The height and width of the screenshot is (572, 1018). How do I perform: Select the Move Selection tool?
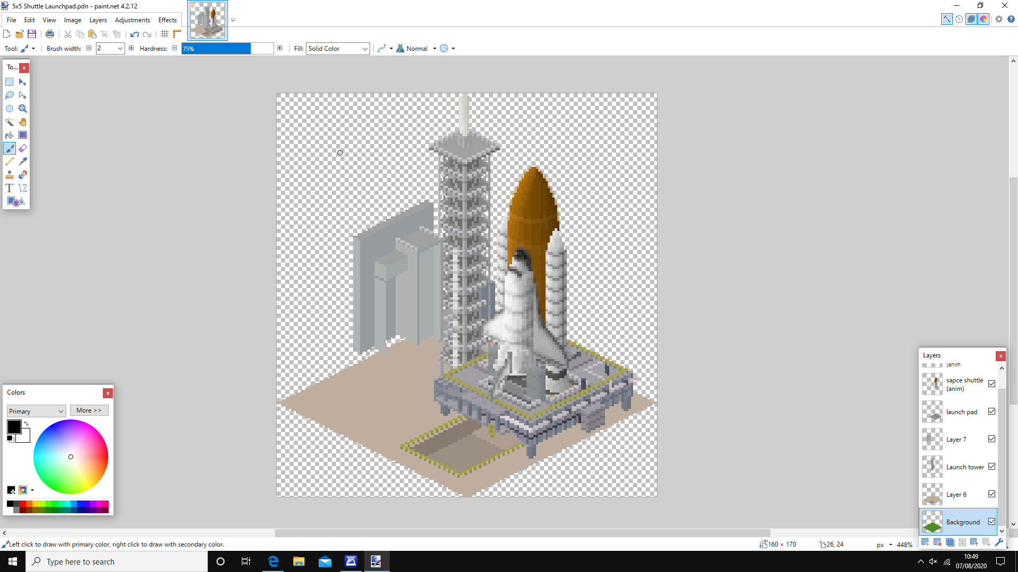click(x=23, y=95)
